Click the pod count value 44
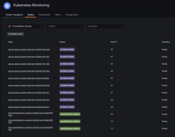 (112, 64)
